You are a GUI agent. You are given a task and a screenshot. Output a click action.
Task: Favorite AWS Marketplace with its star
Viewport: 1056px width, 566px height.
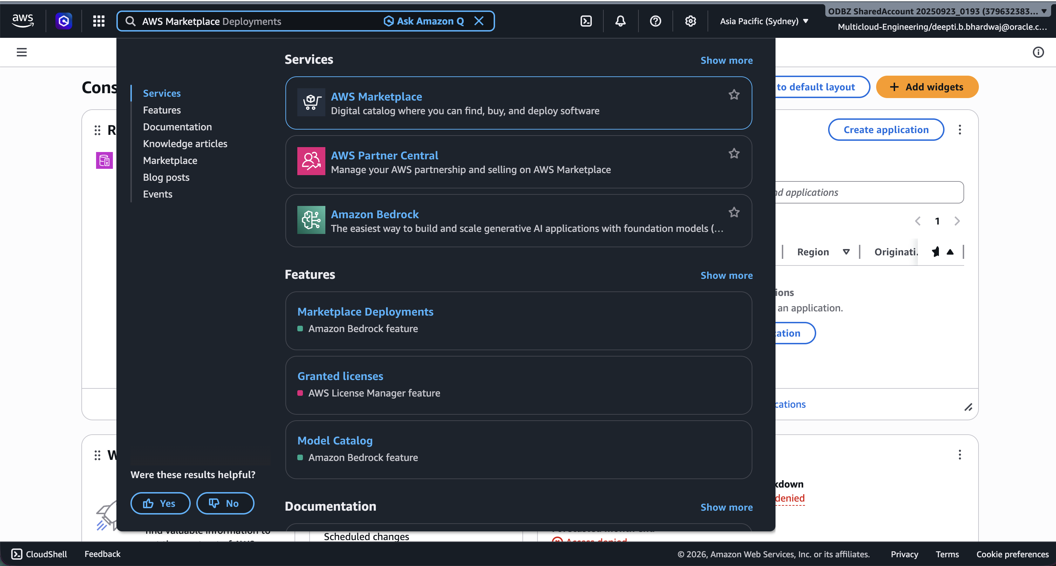(734, 95)
